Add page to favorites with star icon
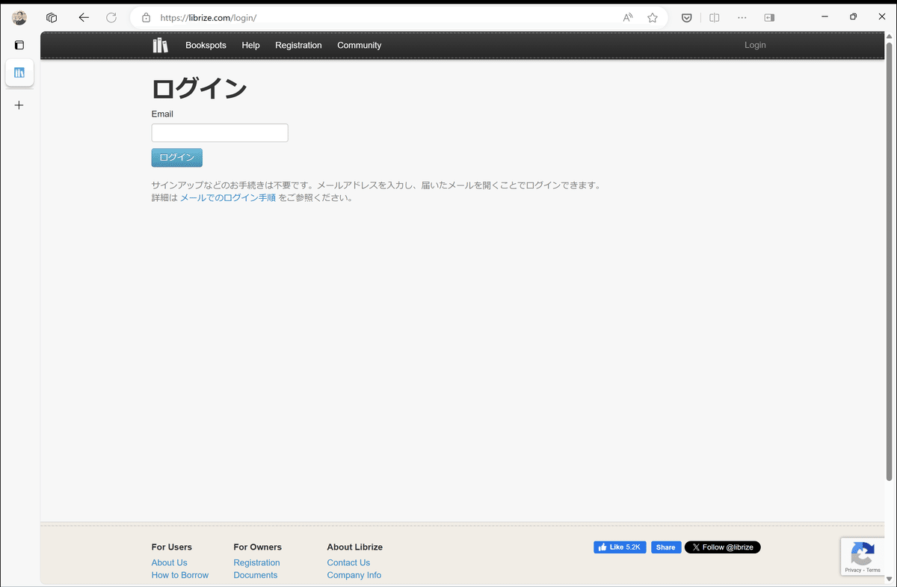This screenshot has width=897, height=587. (x=653, y=18)
